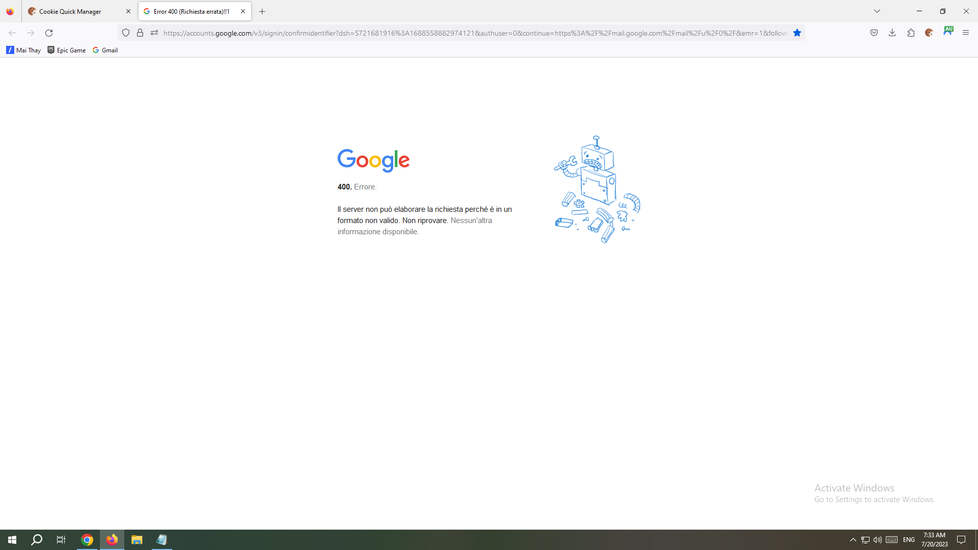The height and width of the screenshot is (550, 978).
Task: Open File Explorer from taskbar
Action: [x=137, y=540]
